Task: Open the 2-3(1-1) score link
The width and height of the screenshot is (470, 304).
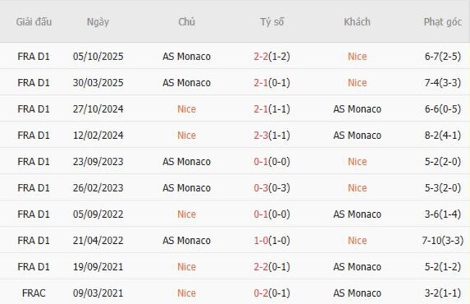Action: pyautogui.click(x=272, y=135)
